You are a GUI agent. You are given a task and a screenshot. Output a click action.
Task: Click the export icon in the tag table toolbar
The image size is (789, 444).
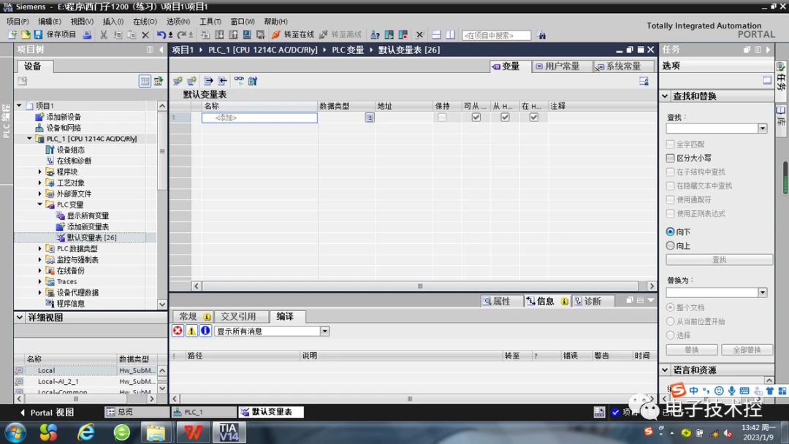click(x=208, y=81)
